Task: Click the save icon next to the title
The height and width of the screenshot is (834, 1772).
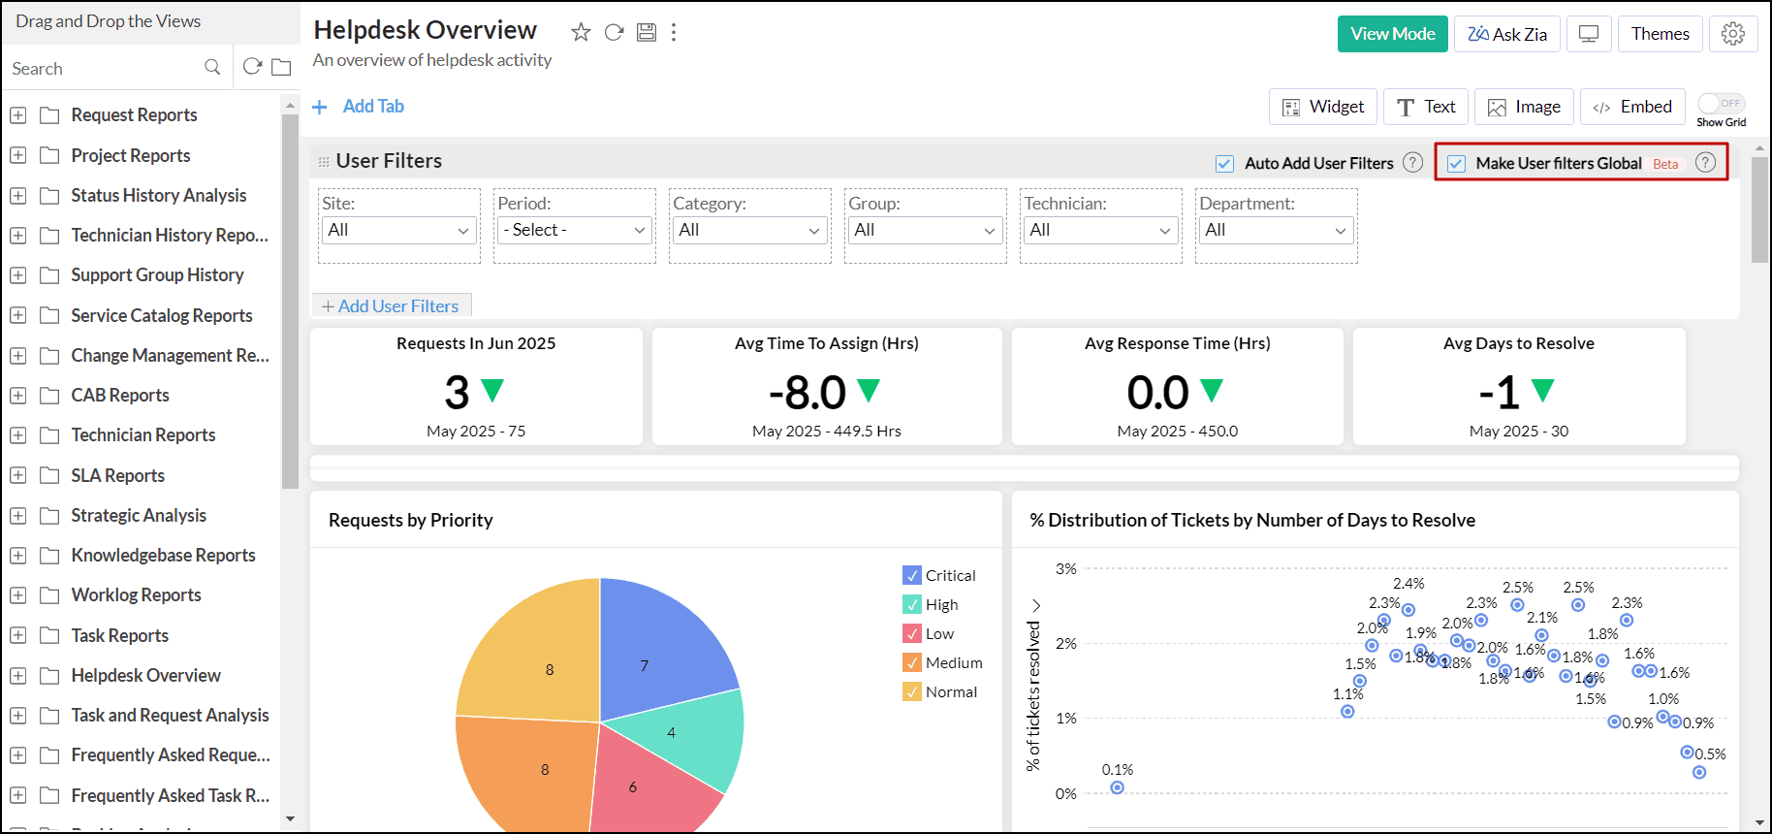Action: tap(647, 32)
